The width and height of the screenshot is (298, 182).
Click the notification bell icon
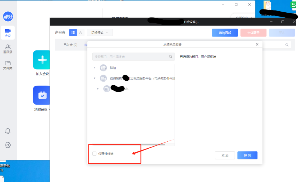pos(8,131)
